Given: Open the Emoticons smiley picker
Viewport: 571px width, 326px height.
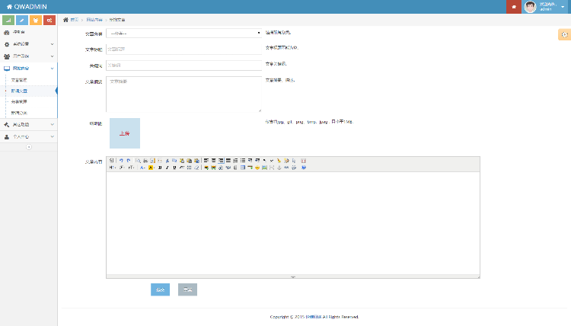Looking at the screenshot, I should tap(257, 168).
